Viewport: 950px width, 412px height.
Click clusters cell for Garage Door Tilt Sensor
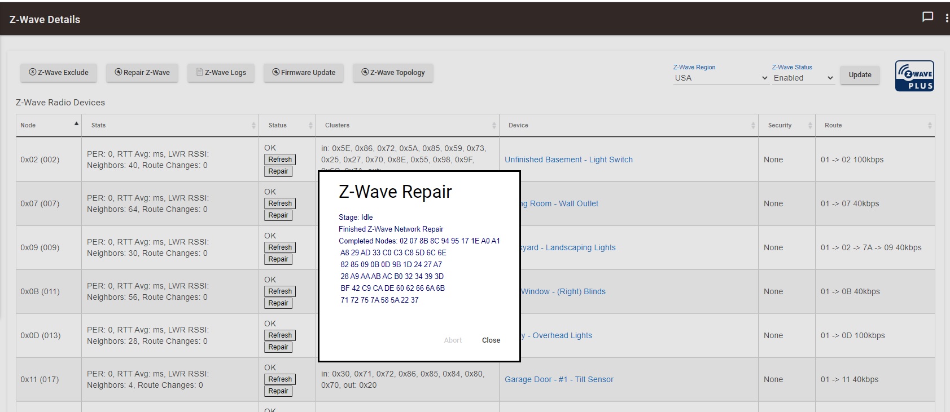[408, 379]
